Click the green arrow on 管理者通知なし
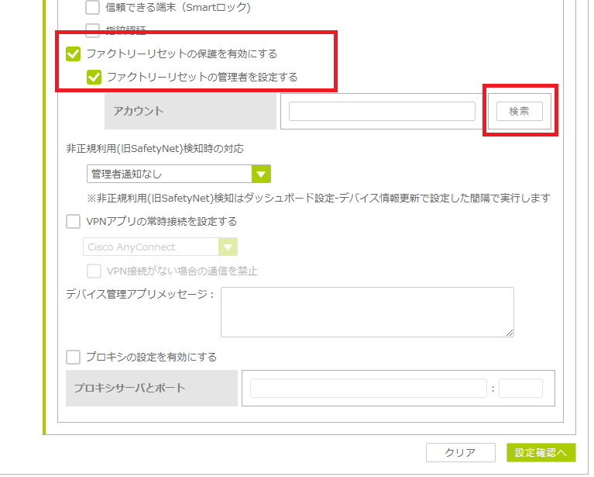The height and width of the screenshot is (477, 594). [x=262, y=175]
